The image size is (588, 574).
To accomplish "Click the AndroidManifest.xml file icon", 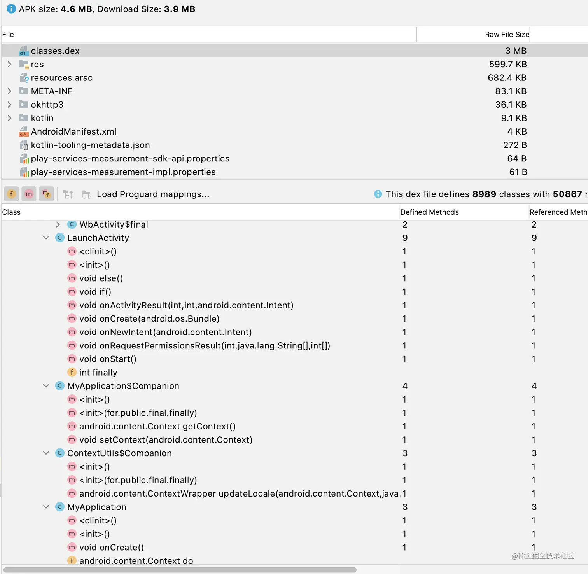I will (x=24, y=131).
